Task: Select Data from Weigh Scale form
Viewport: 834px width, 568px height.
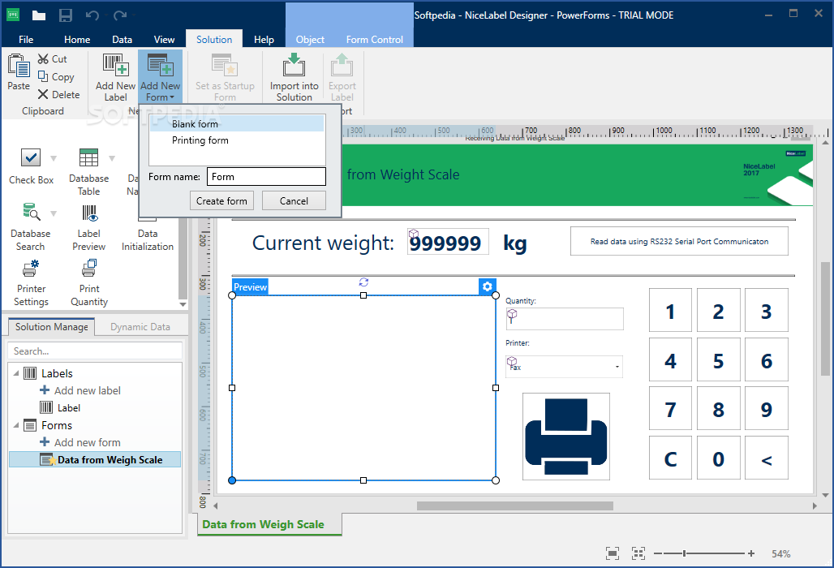Action: (x=95, y=459)
